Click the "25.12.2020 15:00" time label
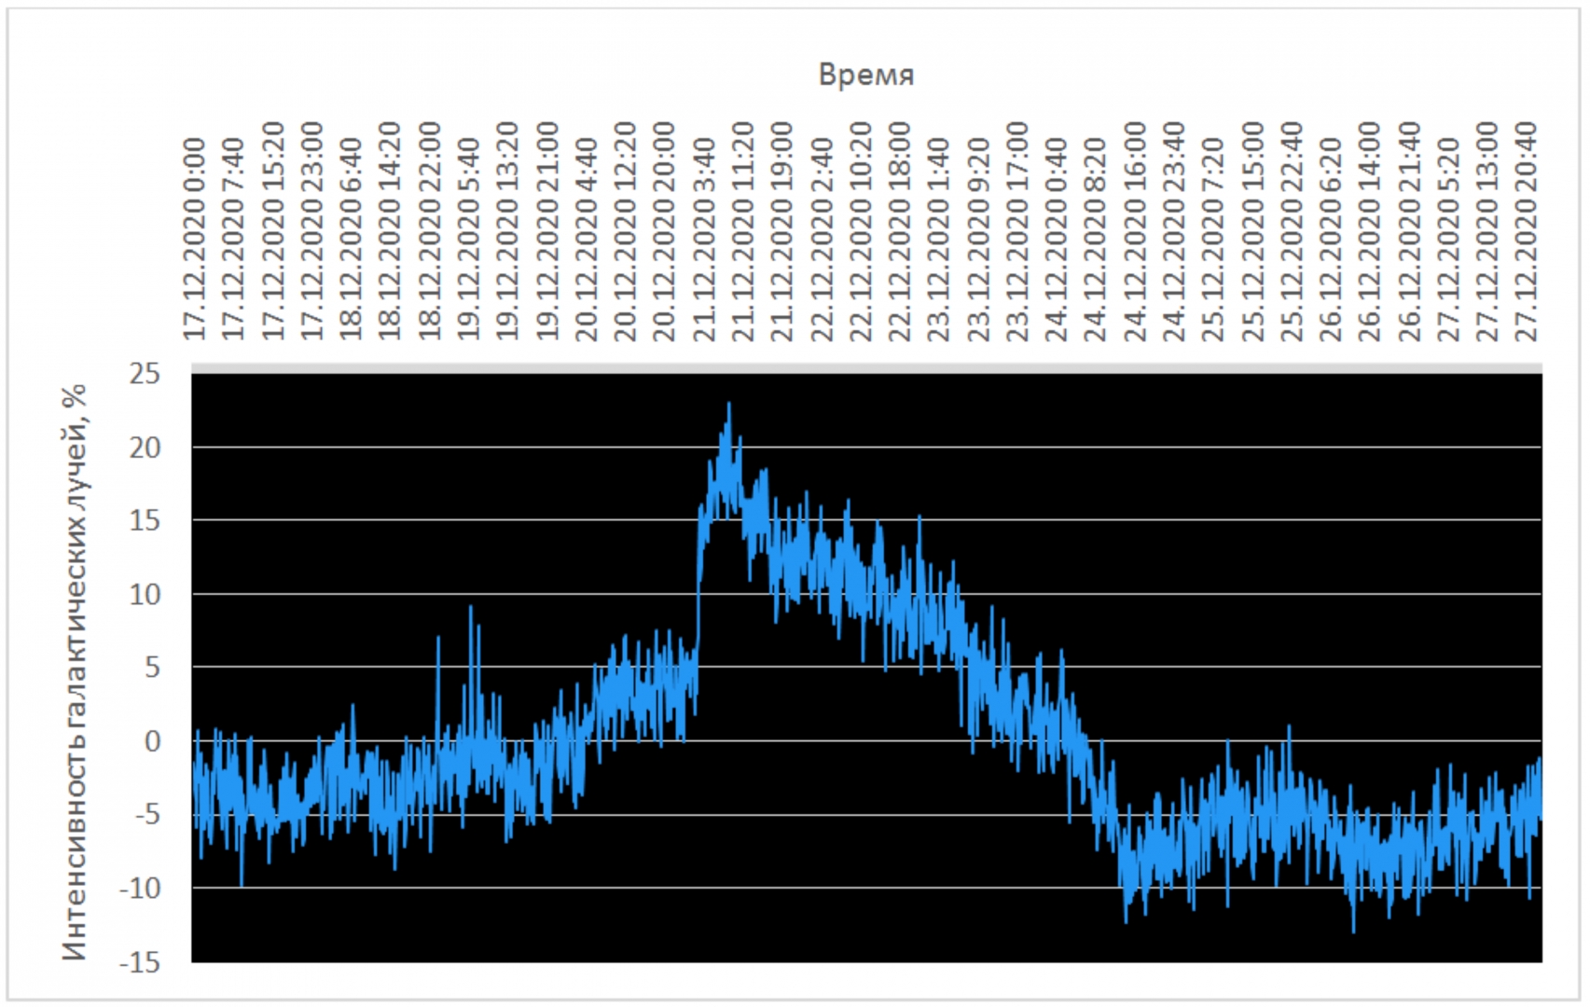The height and width of the screenshot is (1007, 1590). point(1252,231)
